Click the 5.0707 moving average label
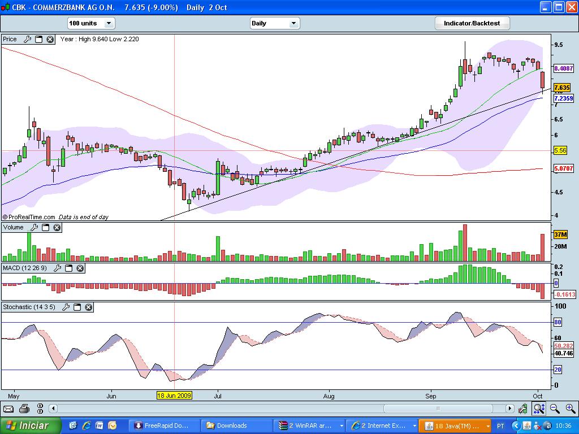 pos(564,168)
